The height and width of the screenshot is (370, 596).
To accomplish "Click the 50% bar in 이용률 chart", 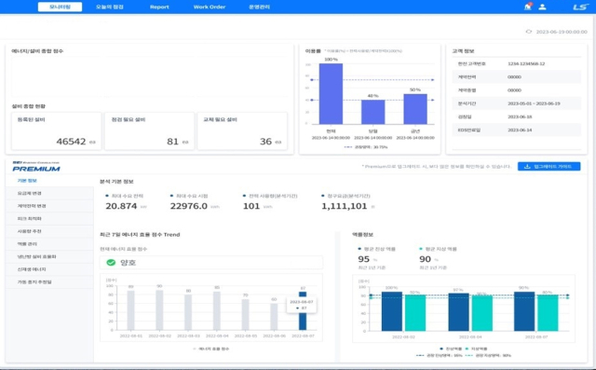I will 415,109.
